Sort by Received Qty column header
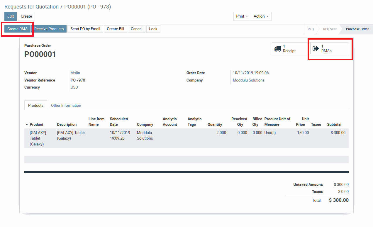This screenshot has width=373, height=227. coord(239,122)
